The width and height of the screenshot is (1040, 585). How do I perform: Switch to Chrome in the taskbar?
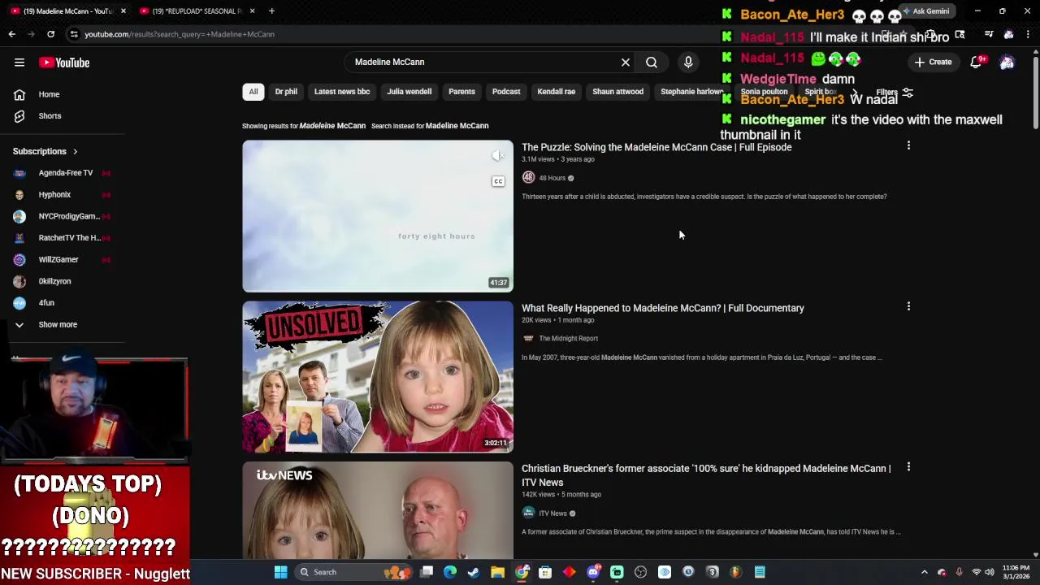[x=522, y=572]
